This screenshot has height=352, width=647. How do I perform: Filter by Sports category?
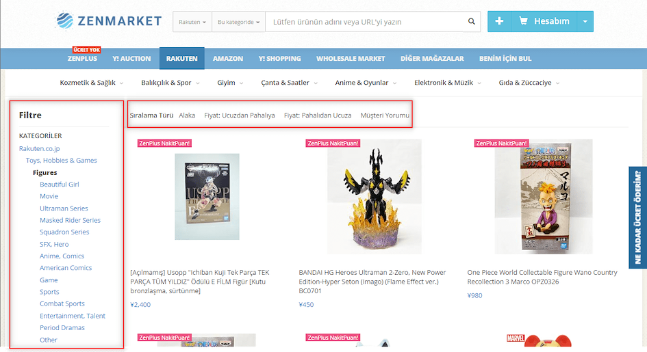[x=49, y=292]
